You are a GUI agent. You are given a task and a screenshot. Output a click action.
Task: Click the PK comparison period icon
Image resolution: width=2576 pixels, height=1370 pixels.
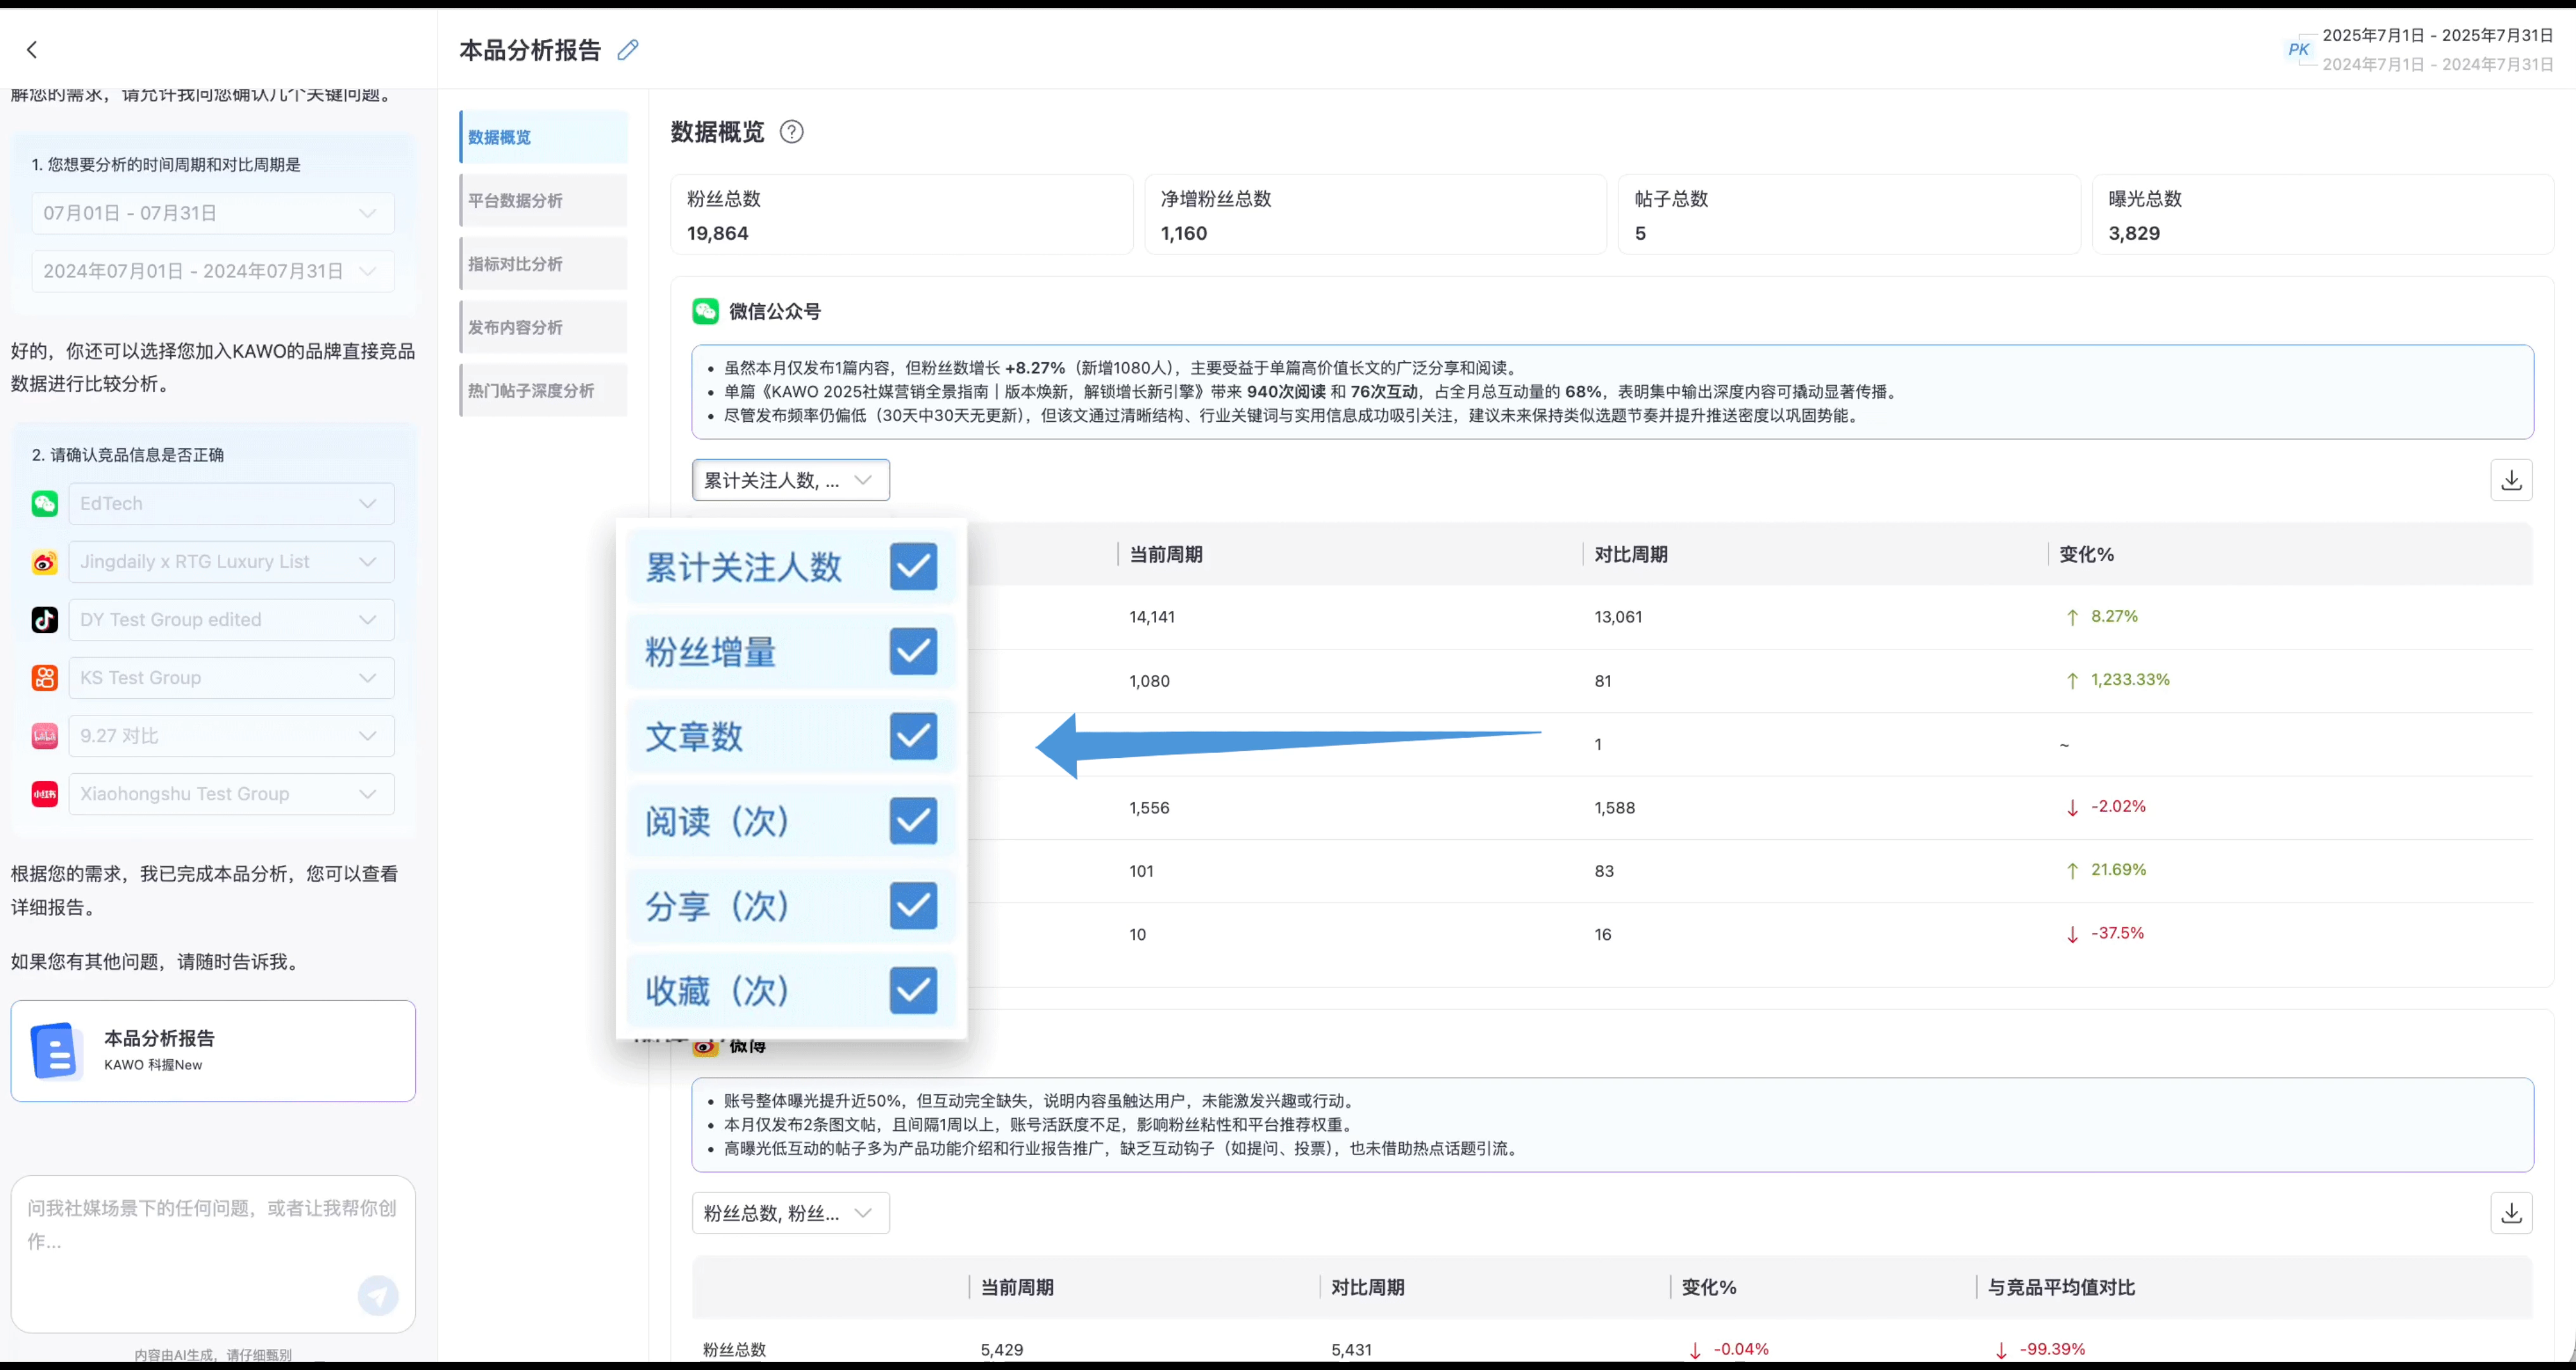[2298, 49]
